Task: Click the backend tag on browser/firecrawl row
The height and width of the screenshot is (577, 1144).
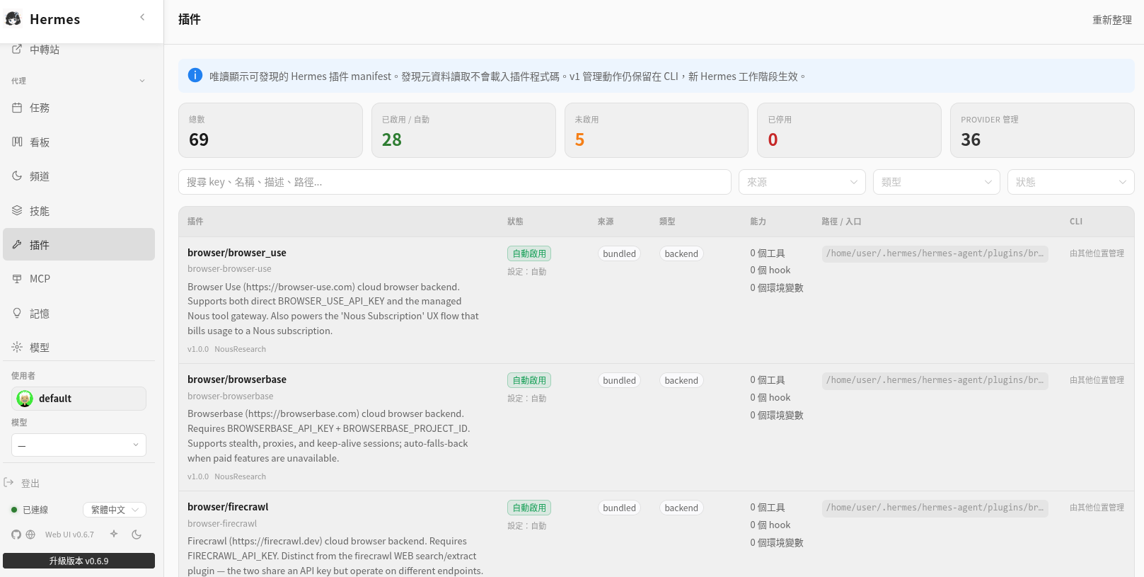Action: [681, 508]
